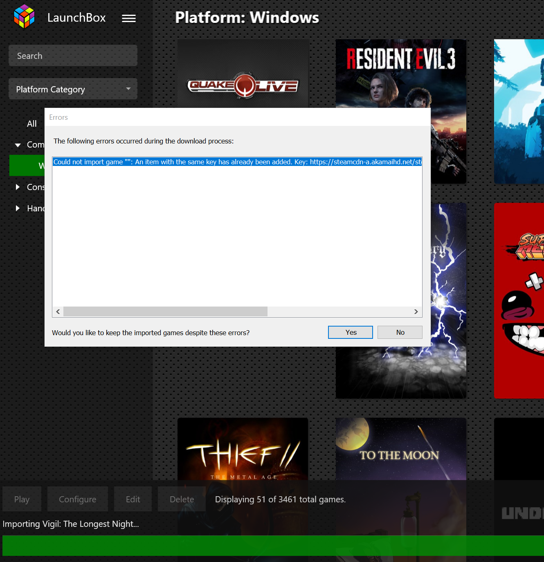This screenshot has height=562, width=544.
Task: Select the error message row in list
Action: coord(237,162)
